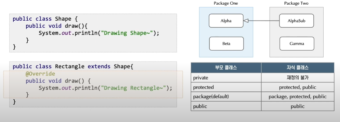Click the package(default) table cell
Screen dimensions: 340x122
point(226,97)
